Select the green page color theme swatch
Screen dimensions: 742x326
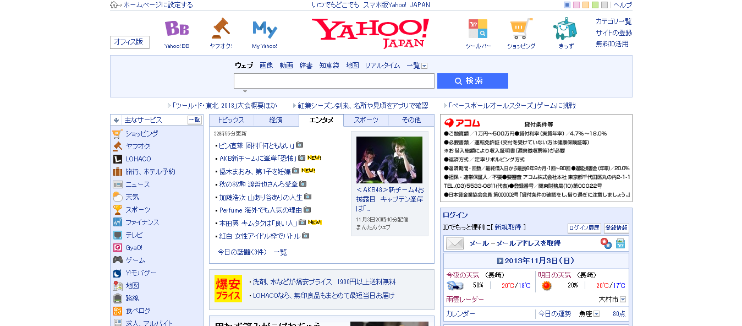(595, 5)
